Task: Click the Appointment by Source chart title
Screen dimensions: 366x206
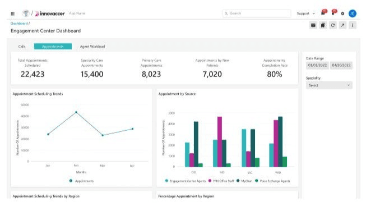Action: coord(177,94)
